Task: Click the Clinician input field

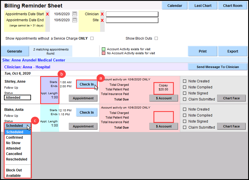Action: pyautogui.click(x=132, y=14)
